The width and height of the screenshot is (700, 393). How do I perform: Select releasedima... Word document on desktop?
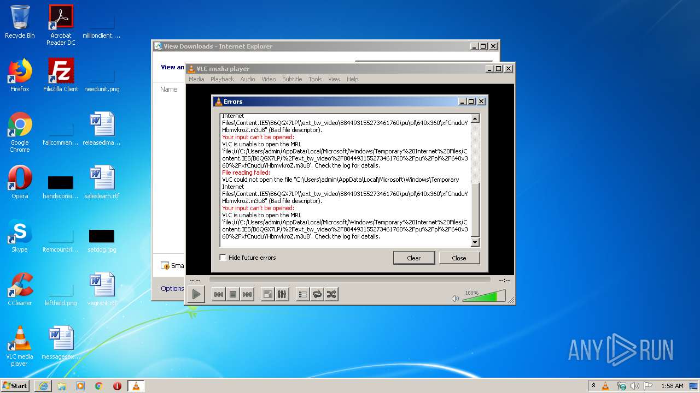click(x=102, y=129)
